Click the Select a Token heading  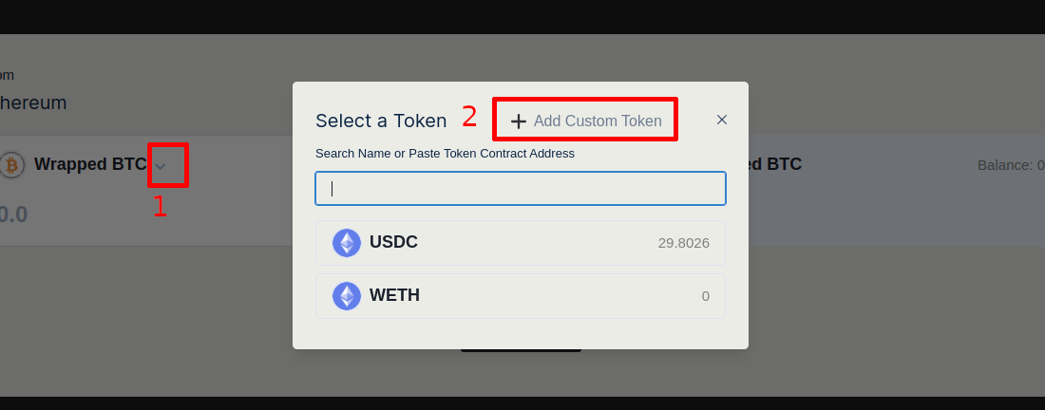click(381, 121)
